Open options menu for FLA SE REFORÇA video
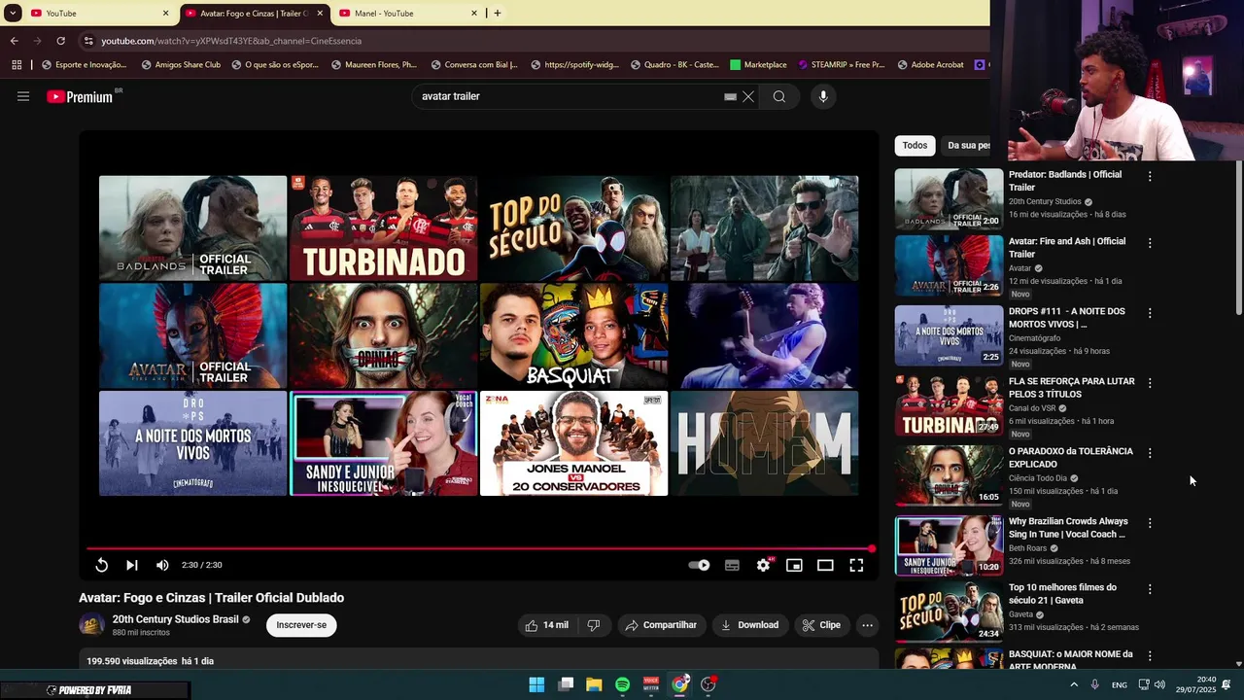This screenshot has height=700, width=1244. [x=1150, y=383]
